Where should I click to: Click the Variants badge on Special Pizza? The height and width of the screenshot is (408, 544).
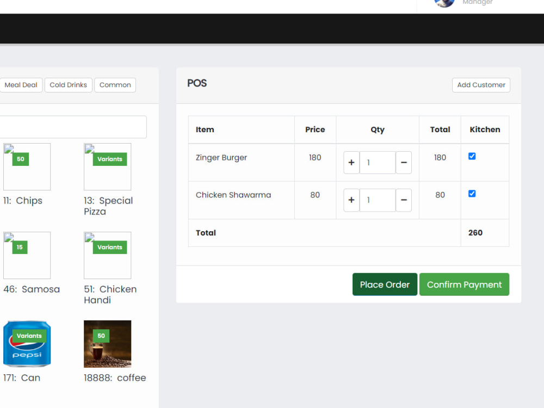click(110, 159)
